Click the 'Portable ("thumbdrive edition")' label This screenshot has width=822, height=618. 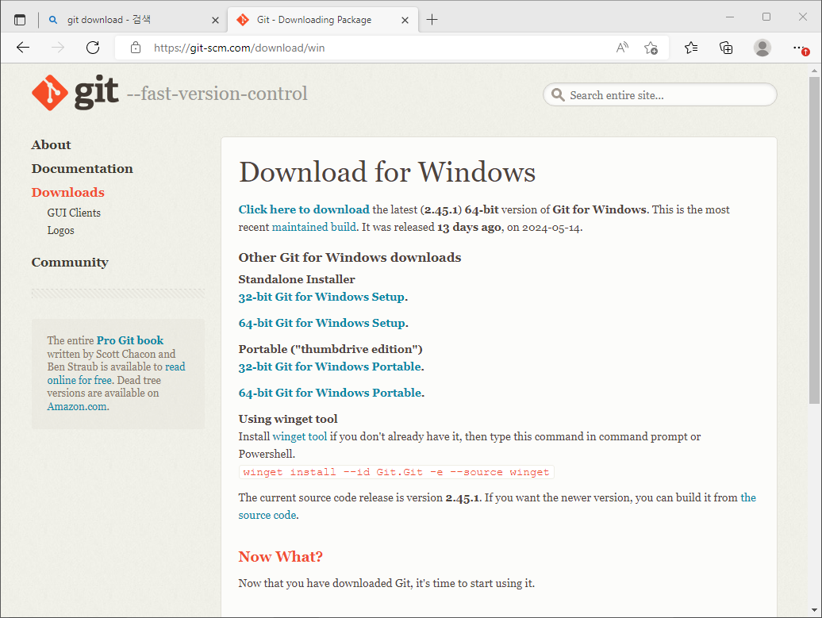tap(330, 349)
